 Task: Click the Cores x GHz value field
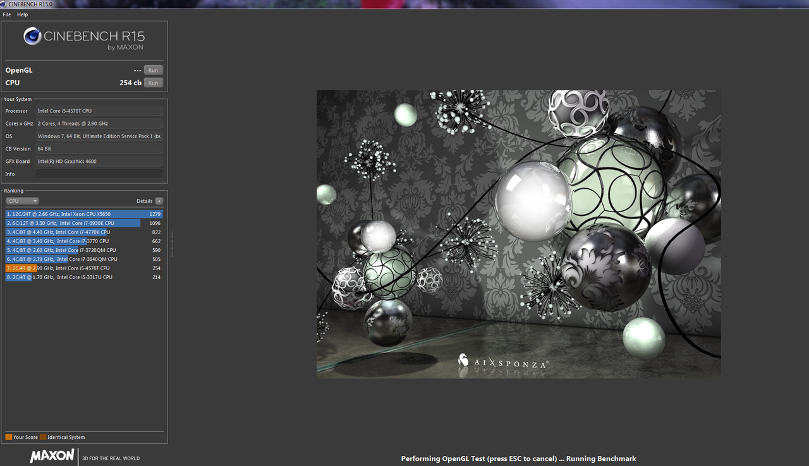click(99, 123)
